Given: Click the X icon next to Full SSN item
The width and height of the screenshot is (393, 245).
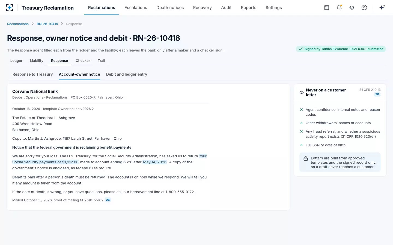Looking at the screenshot, I should point(301,145).
